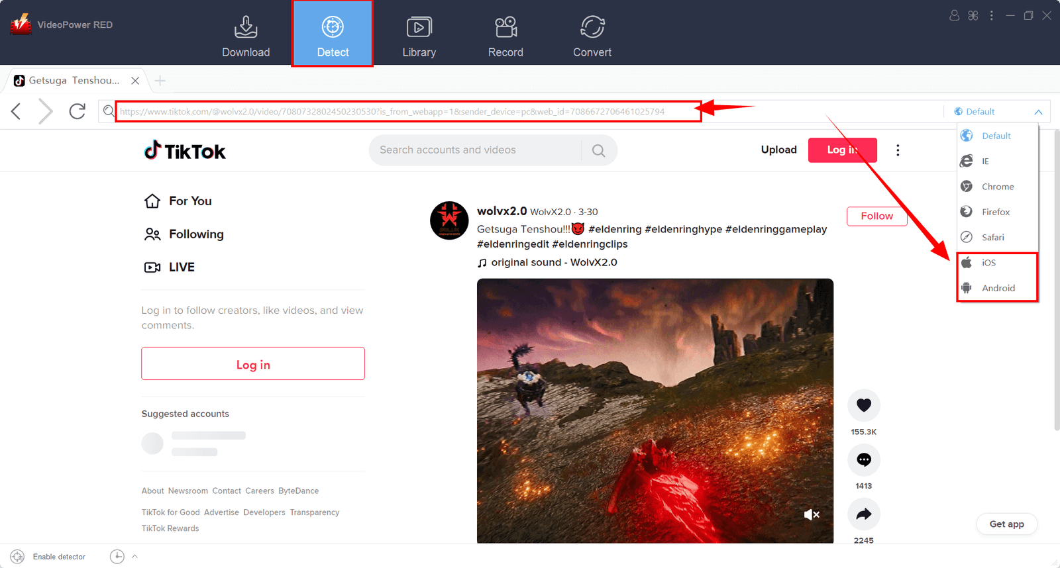Click the red Log in button in header
The image size is (1060, 568).
[842, 150]
